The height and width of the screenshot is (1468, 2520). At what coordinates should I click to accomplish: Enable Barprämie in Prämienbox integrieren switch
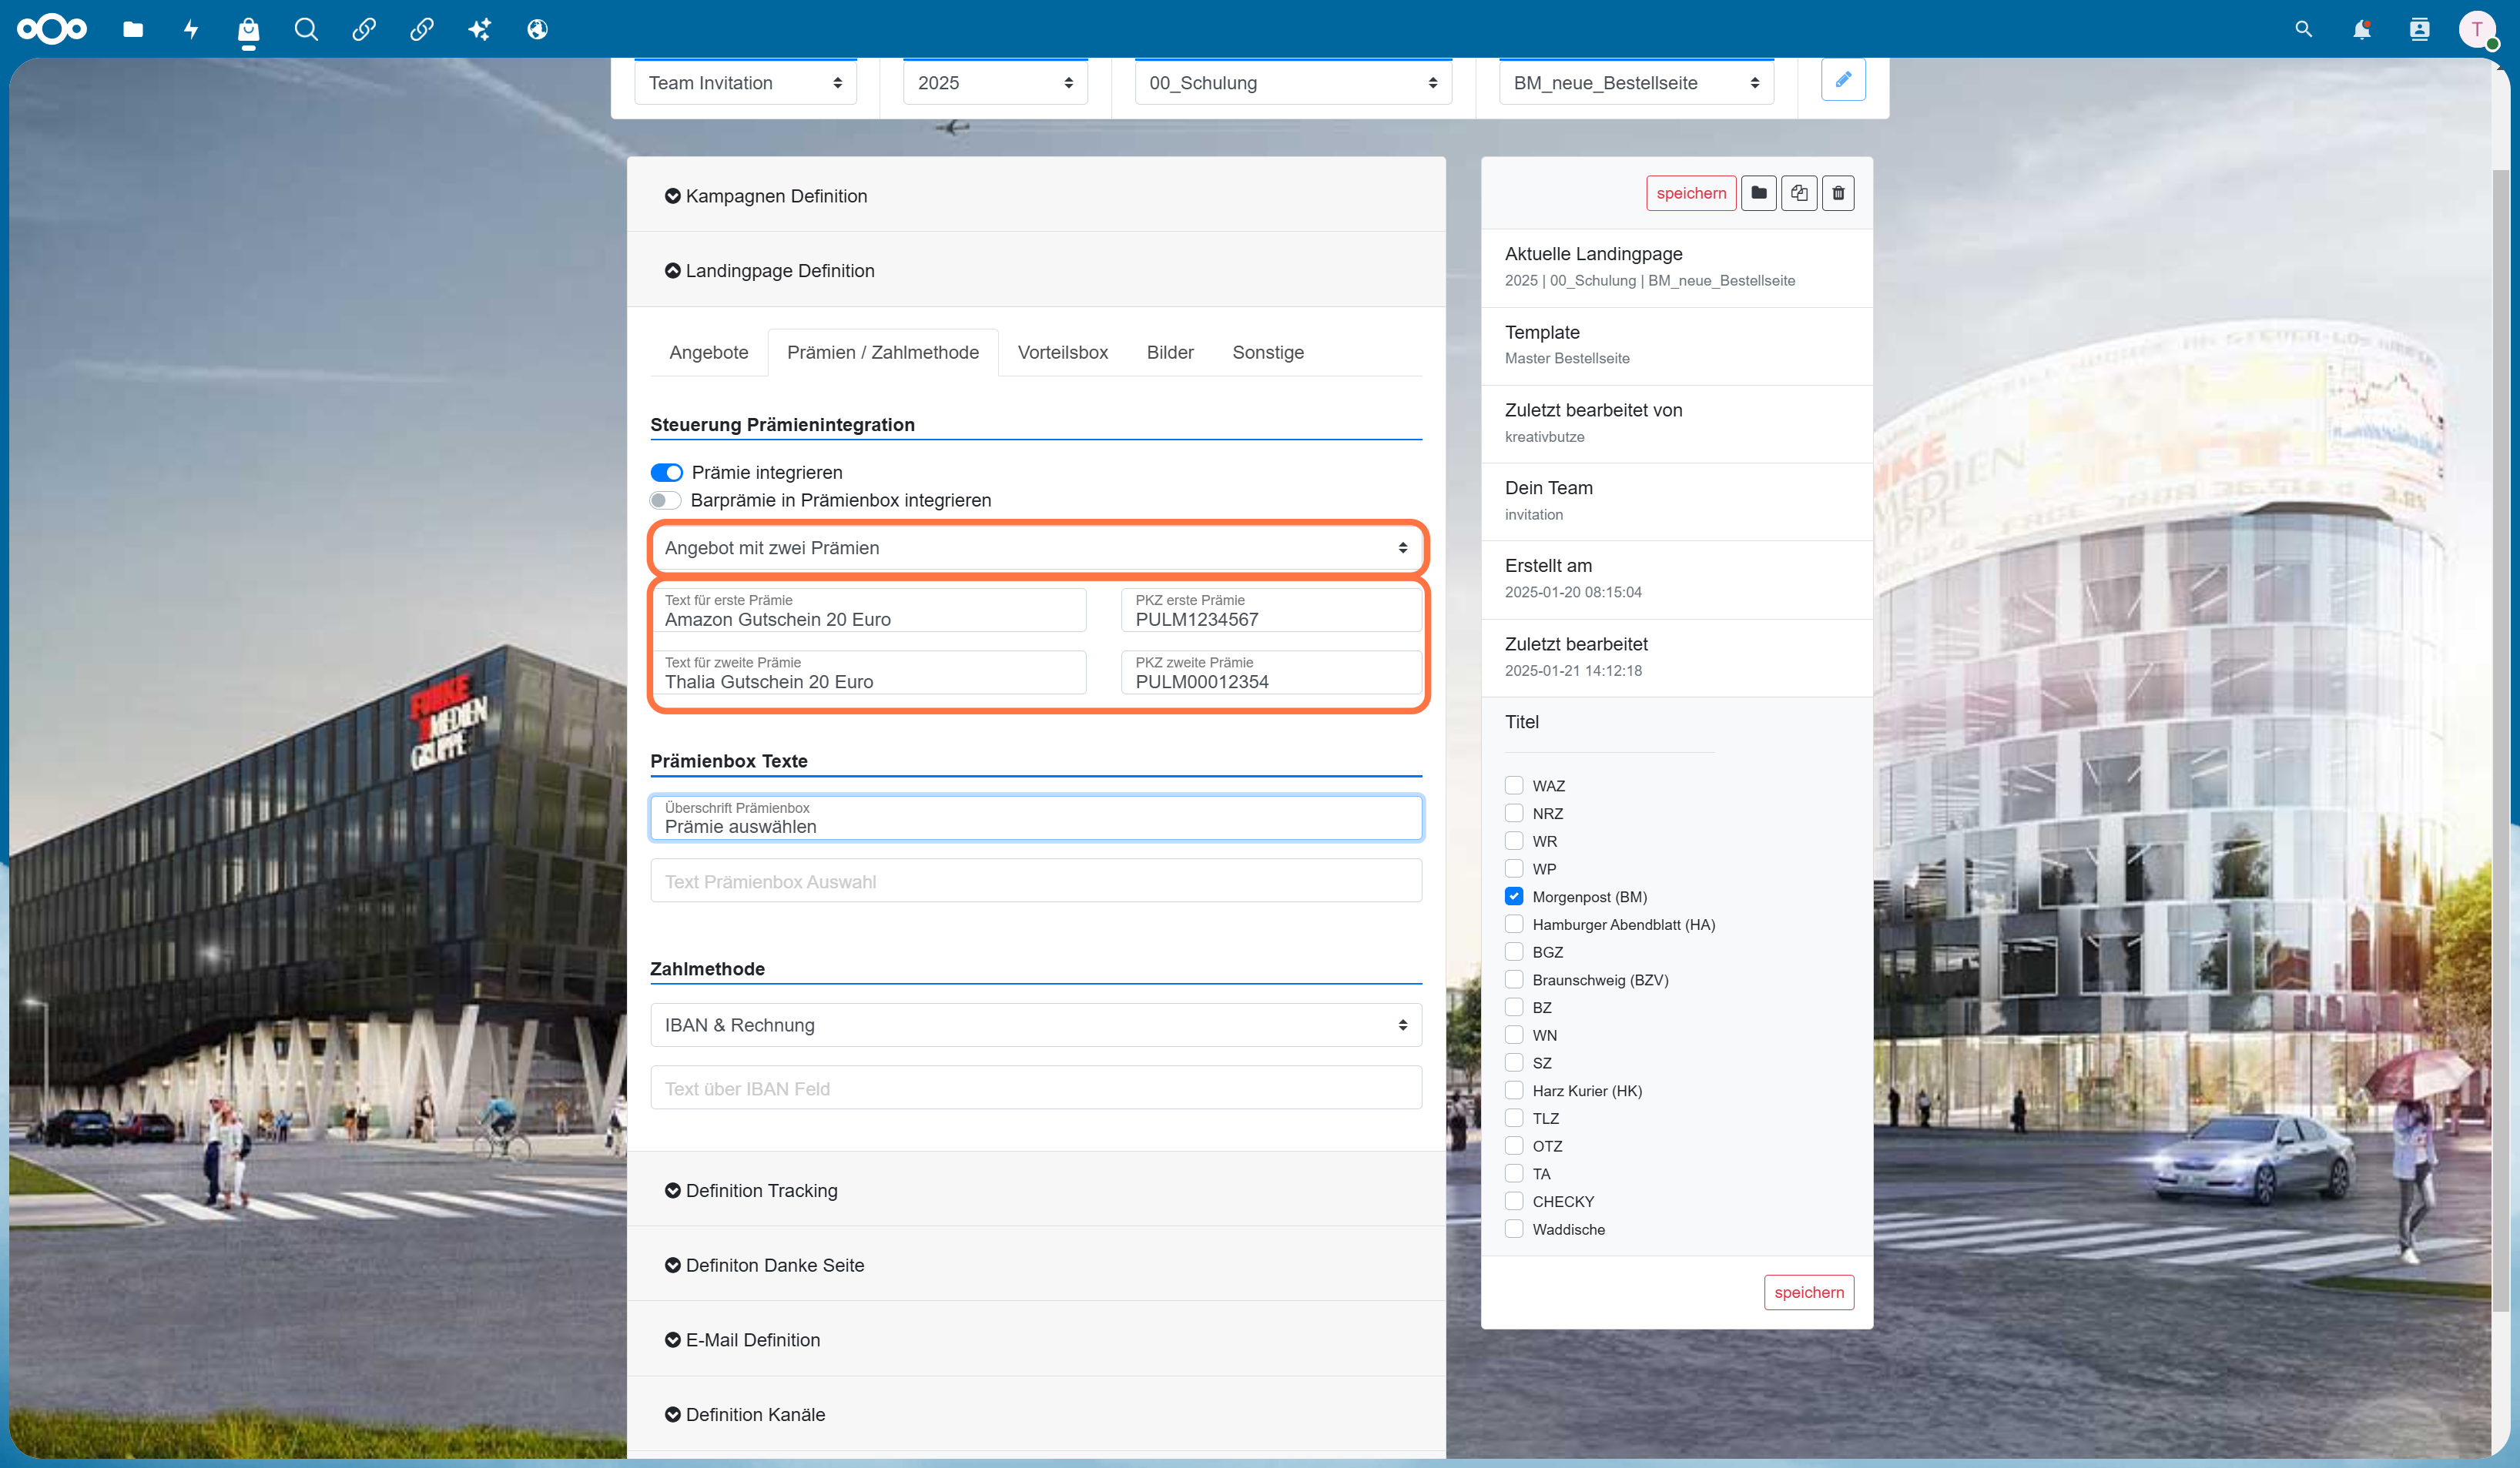click(x=665, y=500)
